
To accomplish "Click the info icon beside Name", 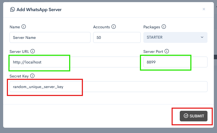I will [x=23, y=27].
